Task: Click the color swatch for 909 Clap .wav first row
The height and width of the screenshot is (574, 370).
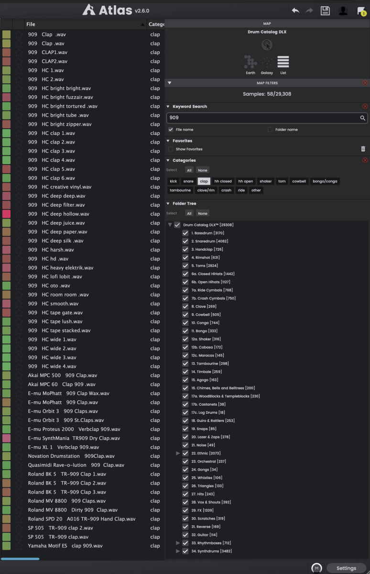Action: 7,34
